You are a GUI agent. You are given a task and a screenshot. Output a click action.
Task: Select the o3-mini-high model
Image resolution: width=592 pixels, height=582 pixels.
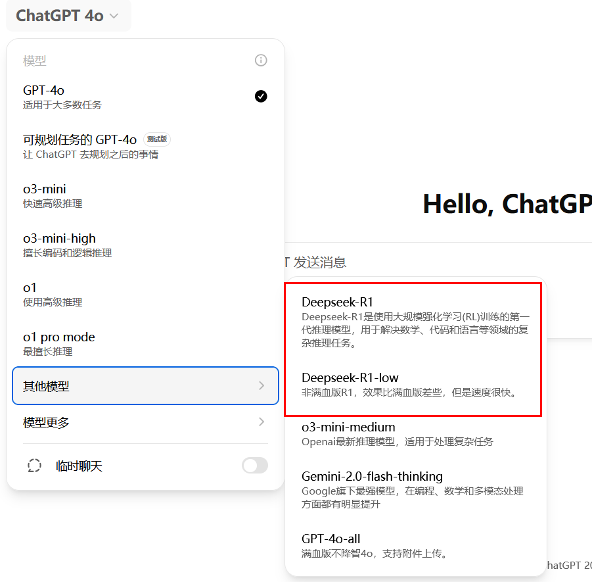[145, 245]
